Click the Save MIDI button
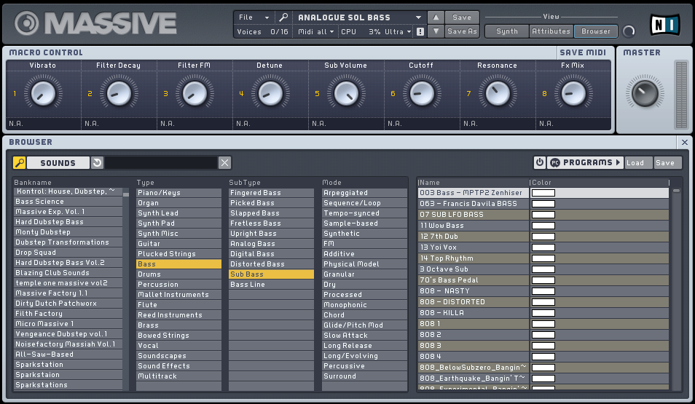This screenshot has width=695, height=404. coord(582,52)
